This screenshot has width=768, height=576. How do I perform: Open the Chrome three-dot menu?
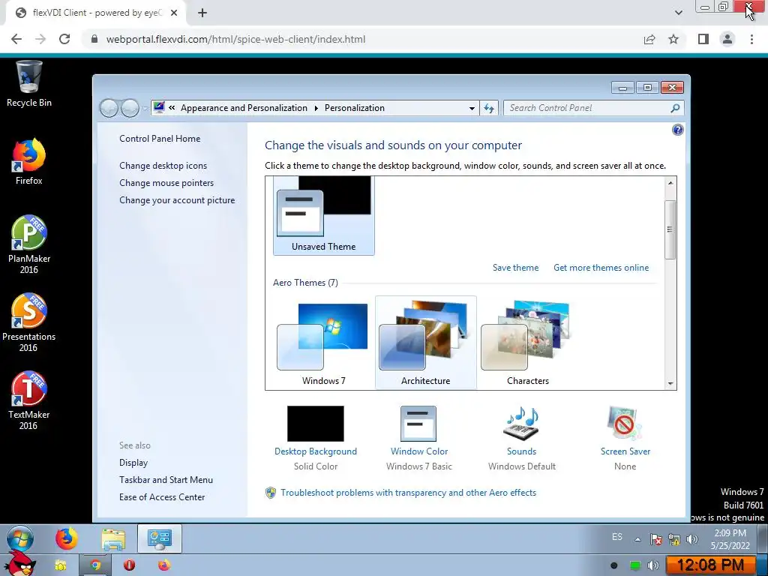point(751,39)
